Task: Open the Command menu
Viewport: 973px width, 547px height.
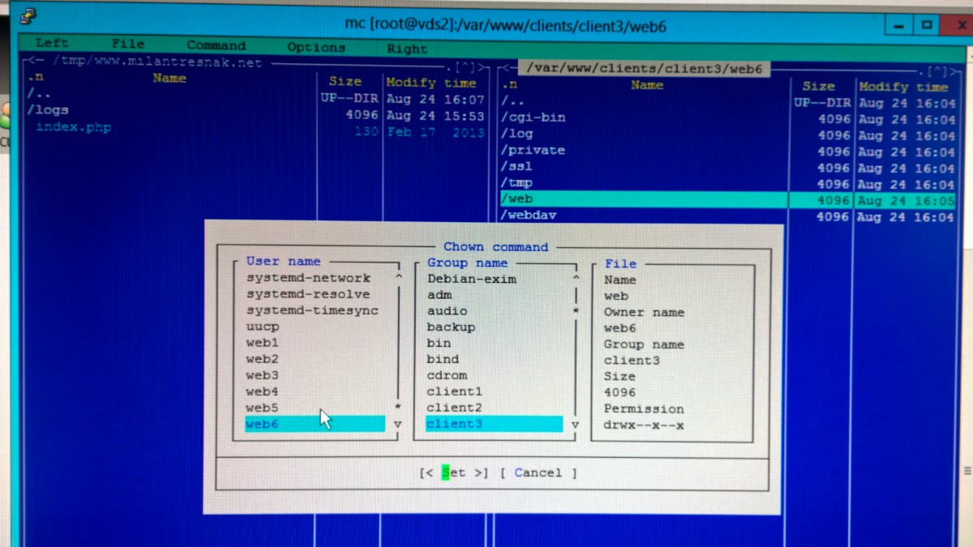Action: pos(216,45)
